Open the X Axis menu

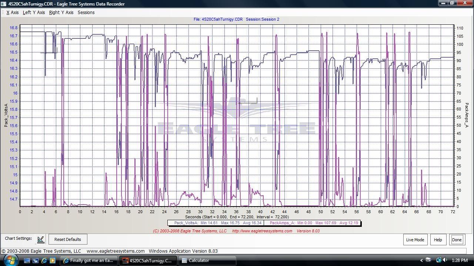pyautogui.click(x=13, y=13)
